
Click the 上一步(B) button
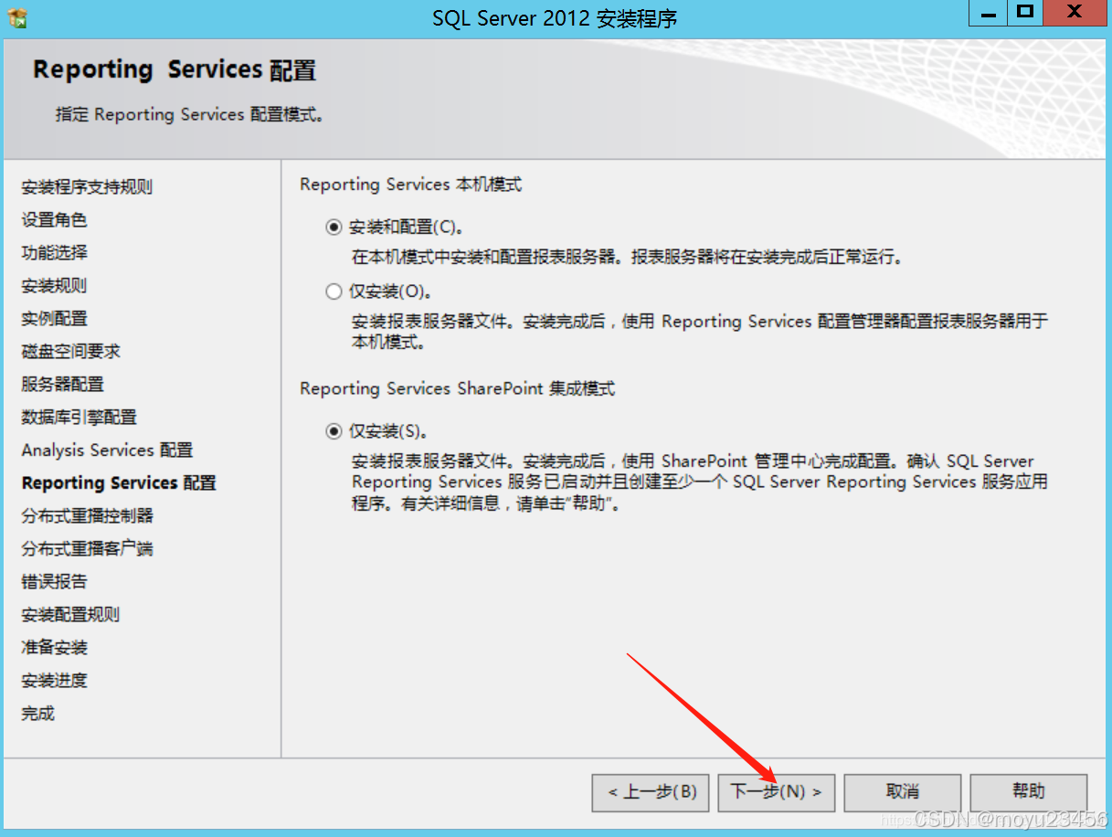(650, 792)
